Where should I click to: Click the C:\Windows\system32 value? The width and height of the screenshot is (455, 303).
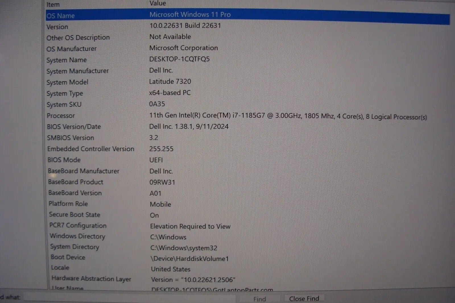point(184,248)
